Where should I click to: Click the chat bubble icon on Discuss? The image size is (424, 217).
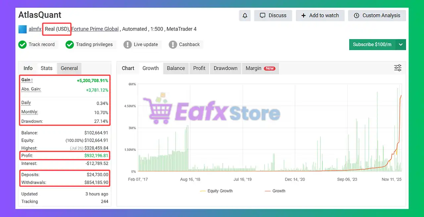(263, 15)
